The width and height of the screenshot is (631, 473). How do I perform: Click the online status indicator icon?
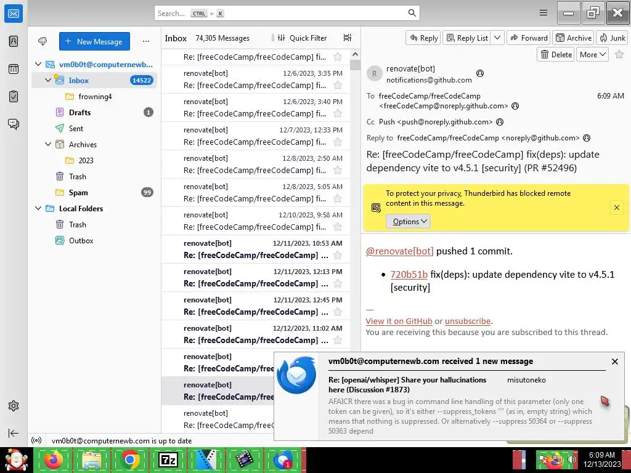36,440
